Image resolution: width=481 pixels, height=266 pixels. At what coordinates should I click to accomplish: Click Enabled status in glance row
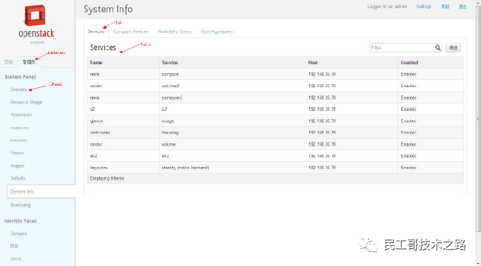[x=408, y=121]
